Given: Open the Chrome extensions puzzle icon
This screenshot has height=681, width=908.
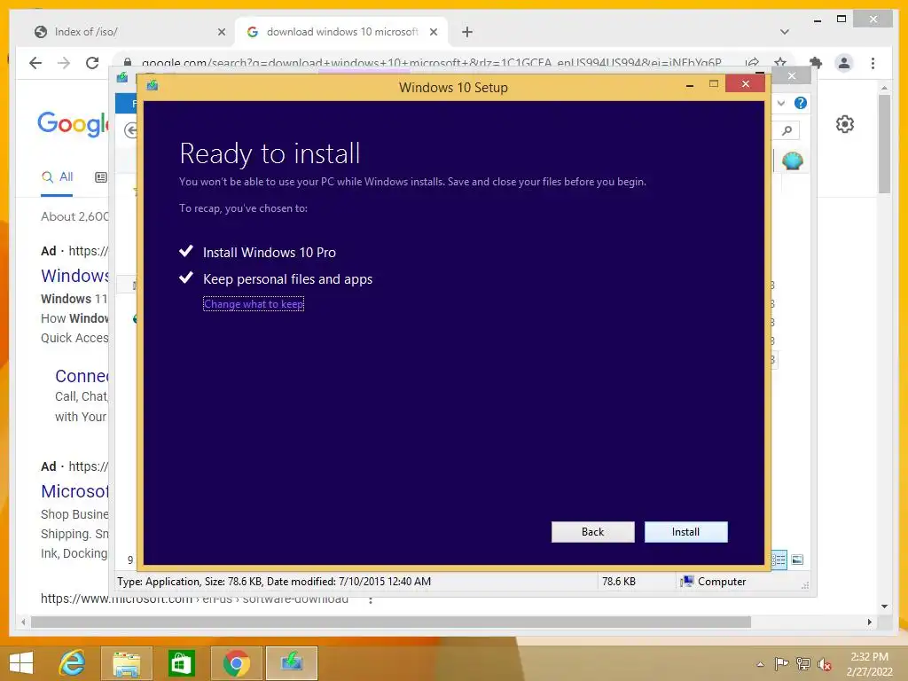Looking at the screenshot, I should [x=816, y=63].
